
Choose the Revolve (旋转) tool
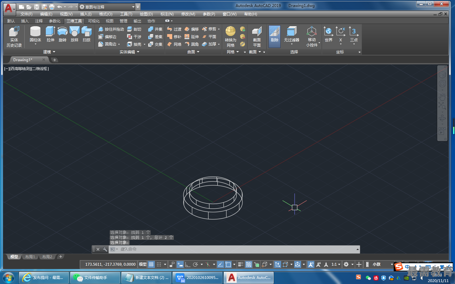click(x=62, y=34)
